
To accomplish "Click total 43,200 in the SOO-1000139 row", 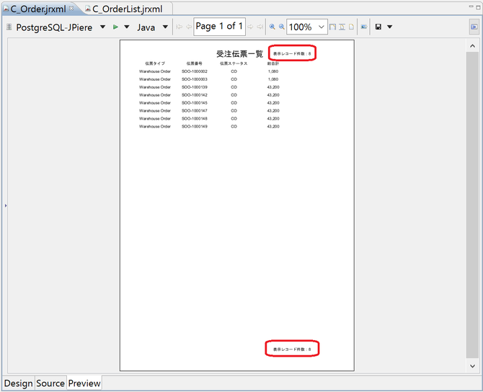I will (273, 87).
